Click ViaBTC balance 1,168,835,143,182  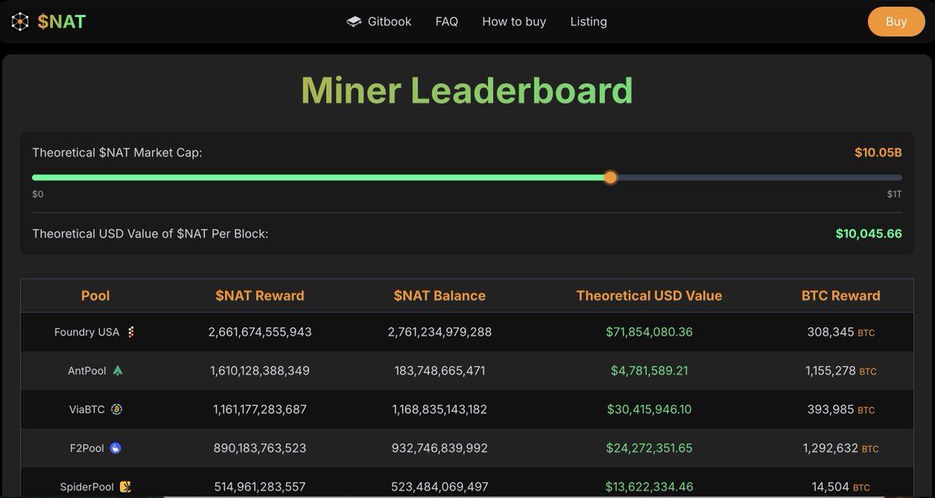coord(439,409)
